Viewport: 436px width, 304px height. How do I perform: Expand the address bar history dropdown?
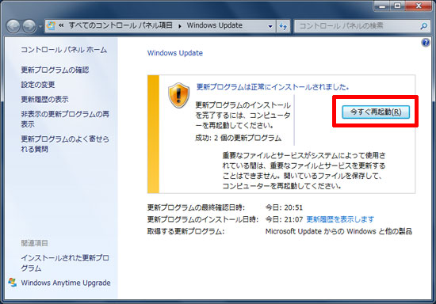270,26
